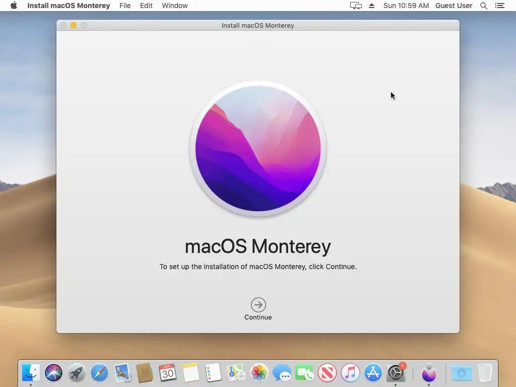Minimize the installer window yellow button
516x387 pixels.
pyautogui.click(x=74, y=25)
